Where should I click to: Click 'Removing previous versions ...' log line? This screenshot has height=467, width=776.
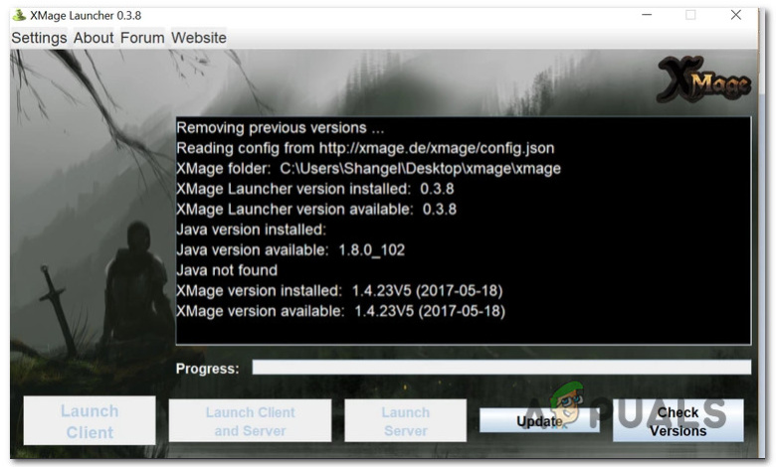[281, 128]
